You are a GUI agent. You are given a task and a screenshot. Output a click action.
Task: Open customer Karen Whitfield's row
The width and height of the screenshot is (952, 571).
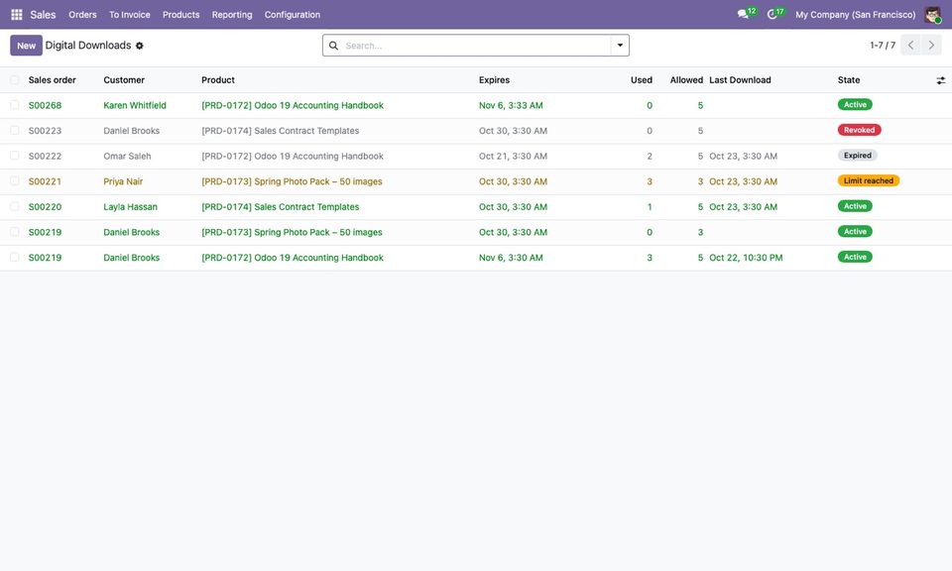[135, 105]
